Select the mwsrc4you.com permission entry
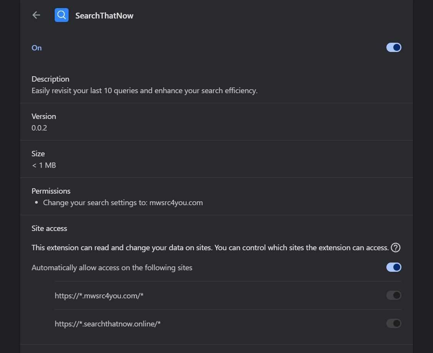This screenshot has height=353, width=433. tap(123, 202)
